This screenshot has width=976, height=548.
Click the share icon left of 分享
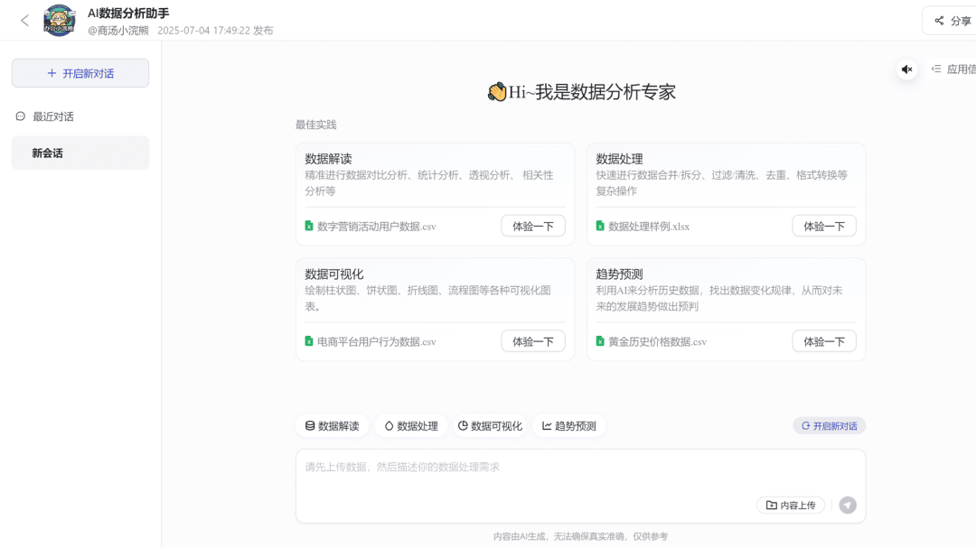coord(939,21)
